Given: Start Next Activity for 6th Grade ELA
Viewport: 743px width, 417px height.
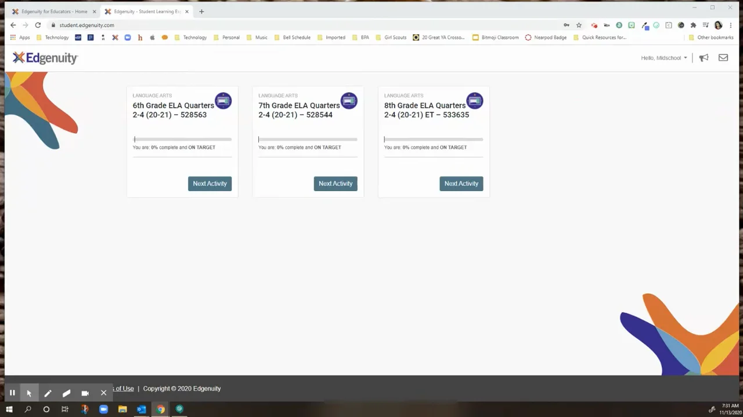Looking at the screenshot, I should coord(210,184).
